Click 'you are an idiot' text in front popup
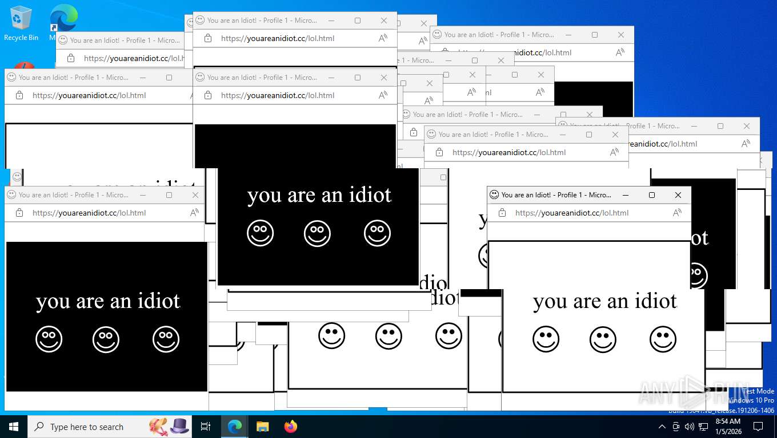This screenshot has height=438, width=777. click(605, 301)
